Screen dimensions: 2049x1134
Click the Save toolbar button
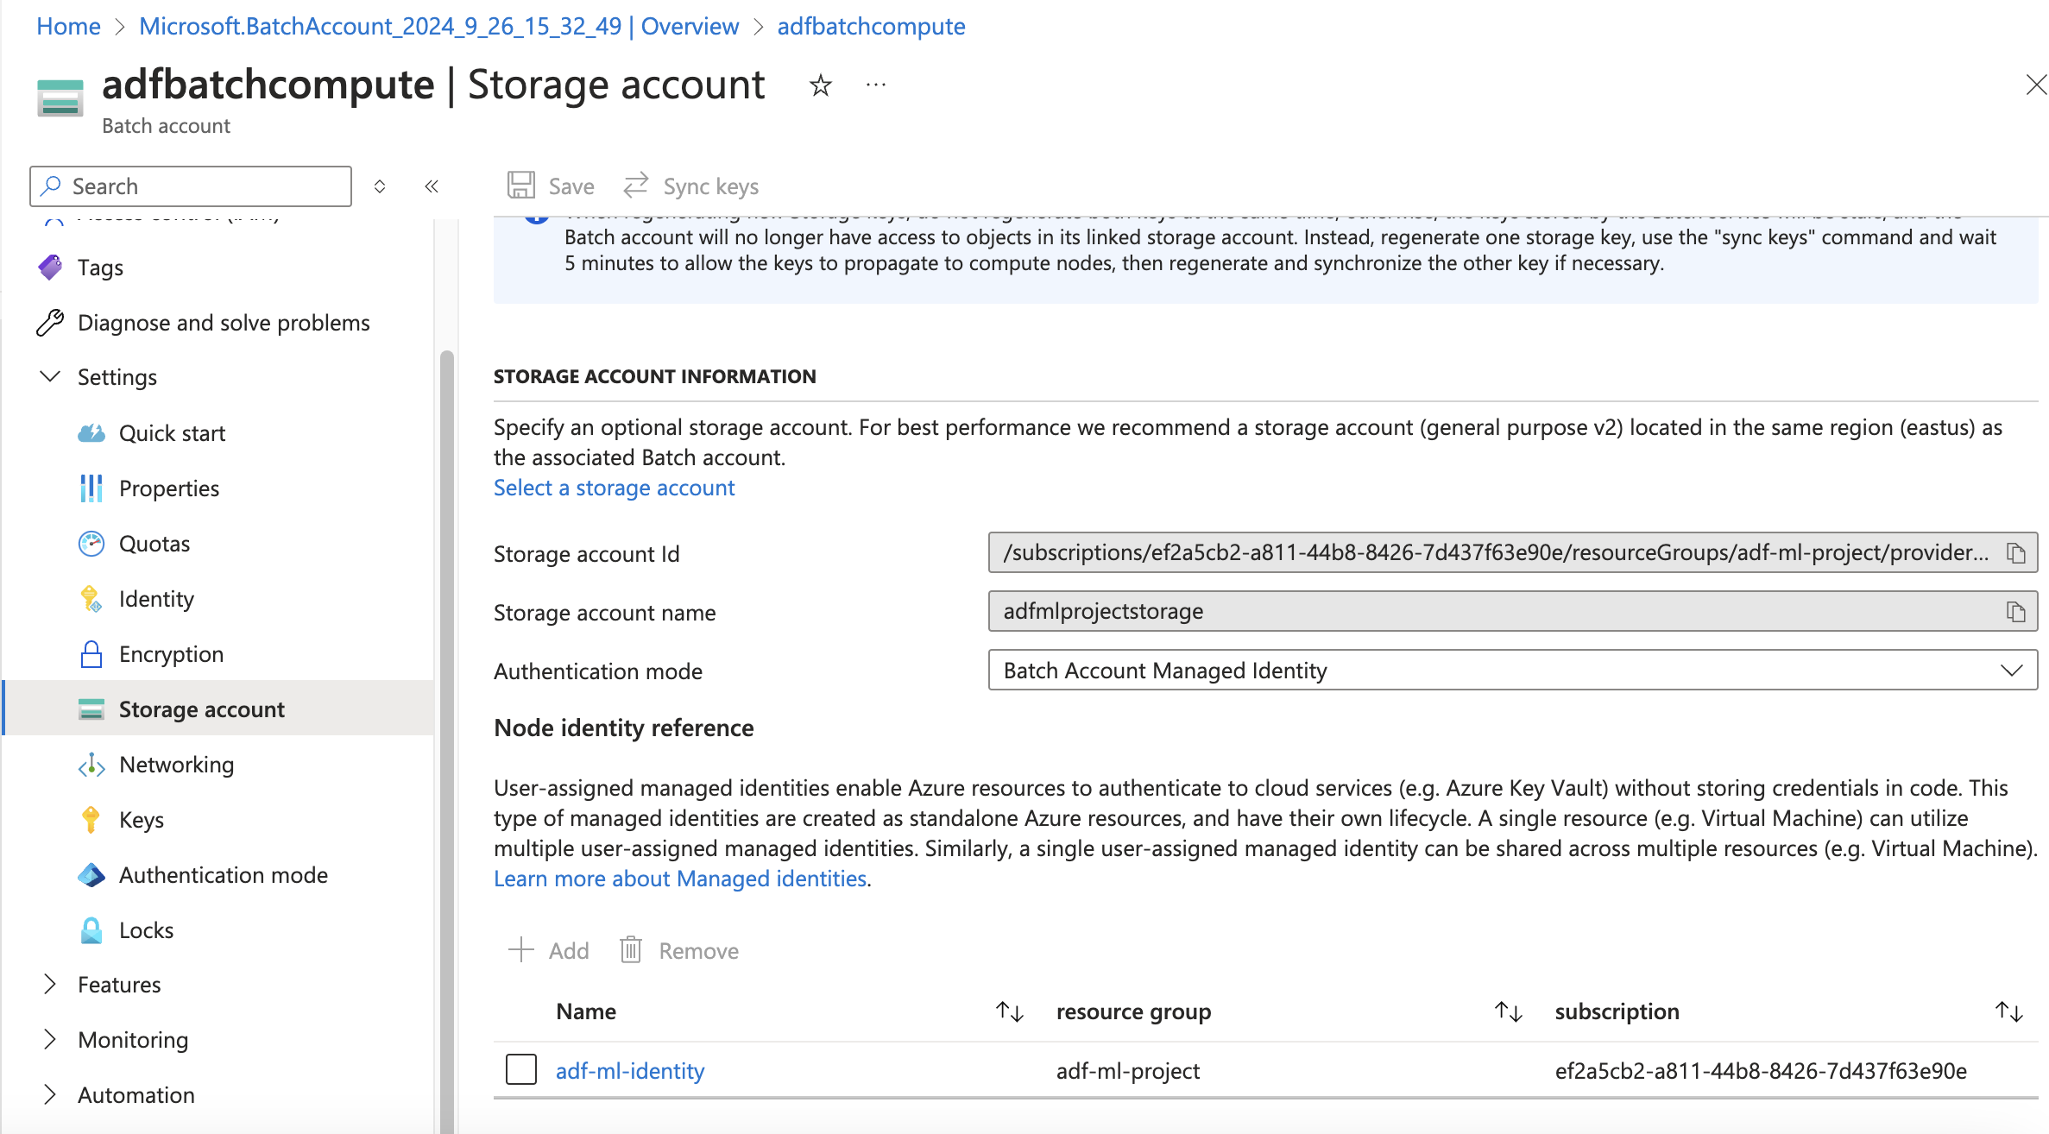(551, 186)
